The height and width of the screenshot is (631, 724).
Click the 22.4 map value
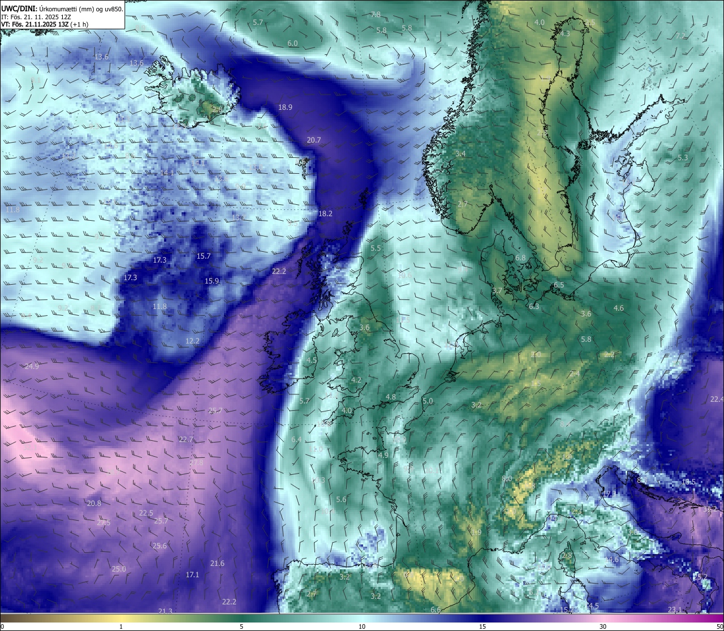coord(717,399)
